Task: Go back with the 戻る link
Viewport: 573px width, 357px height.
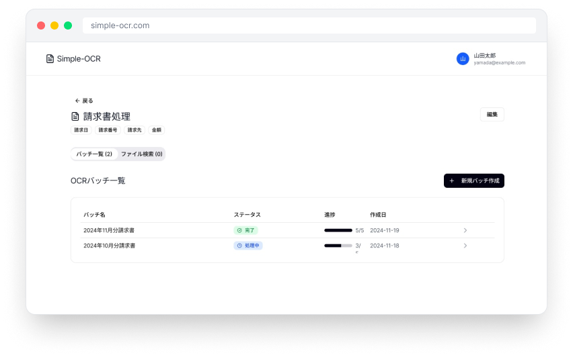Action: pos(84,101)
